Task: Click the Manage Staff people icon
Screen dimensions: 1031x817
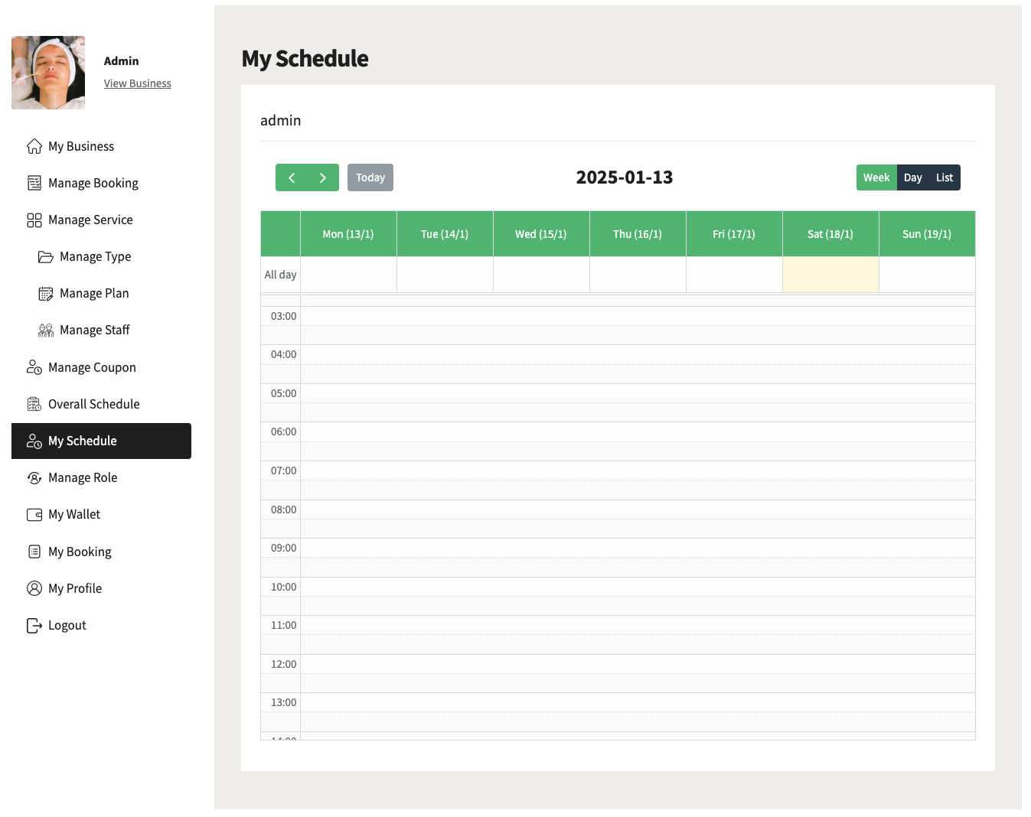Action: [x=47, y=330]
